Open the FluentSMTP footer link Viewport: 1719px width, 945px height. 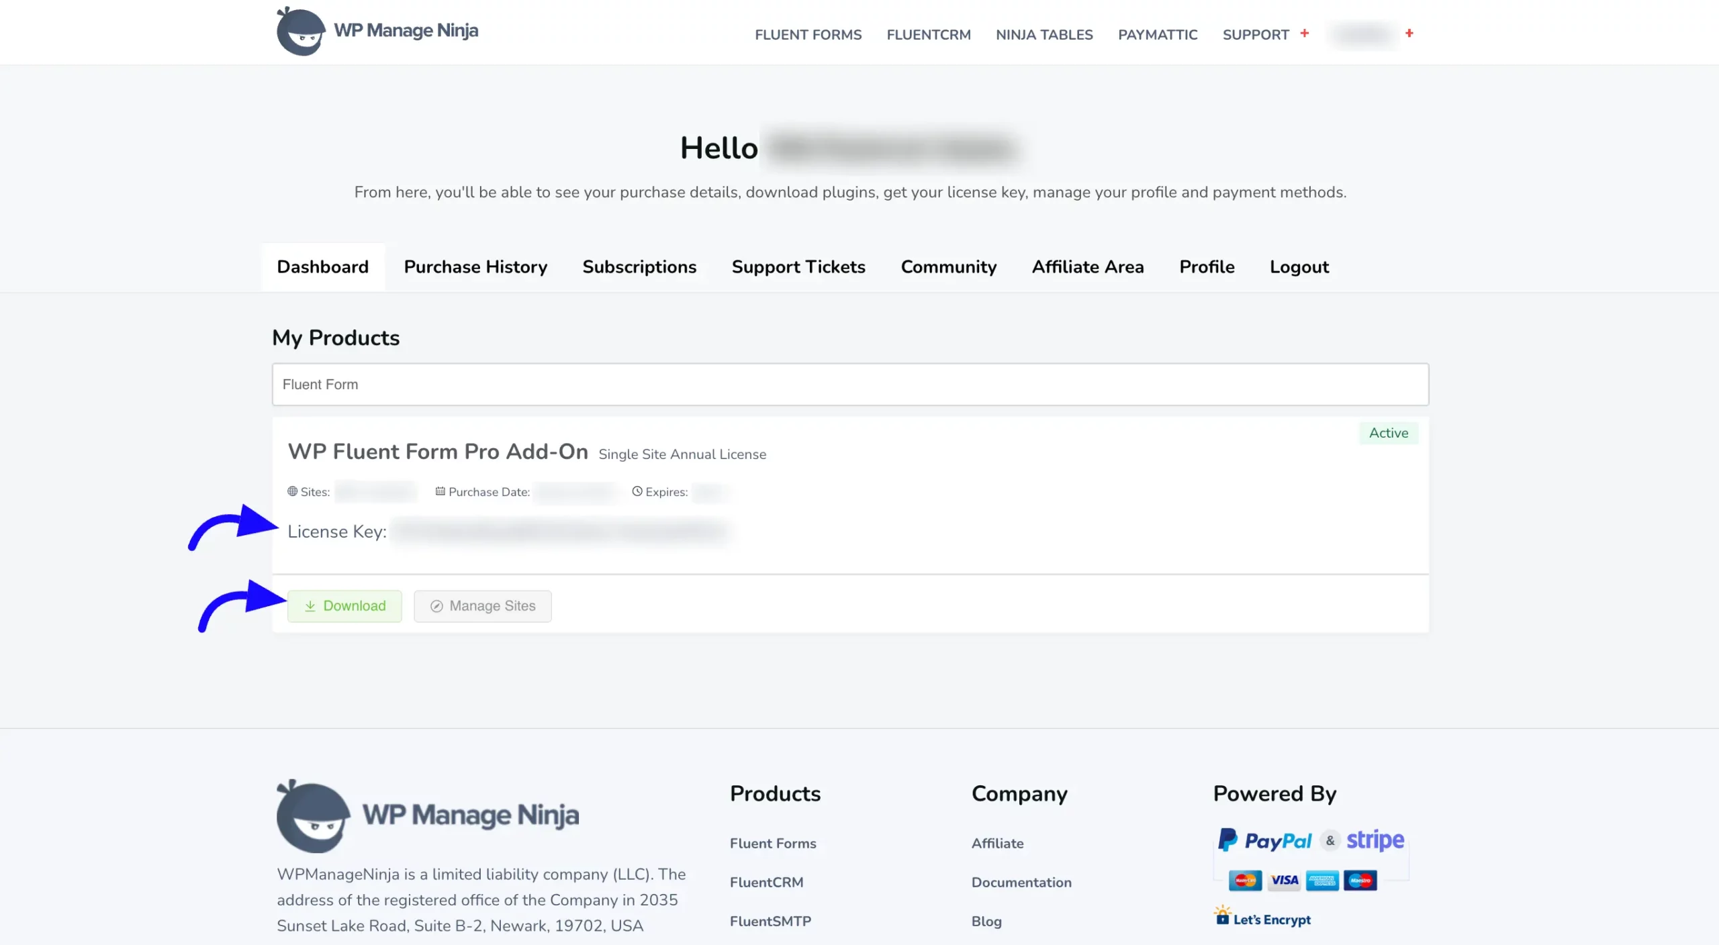770,922
